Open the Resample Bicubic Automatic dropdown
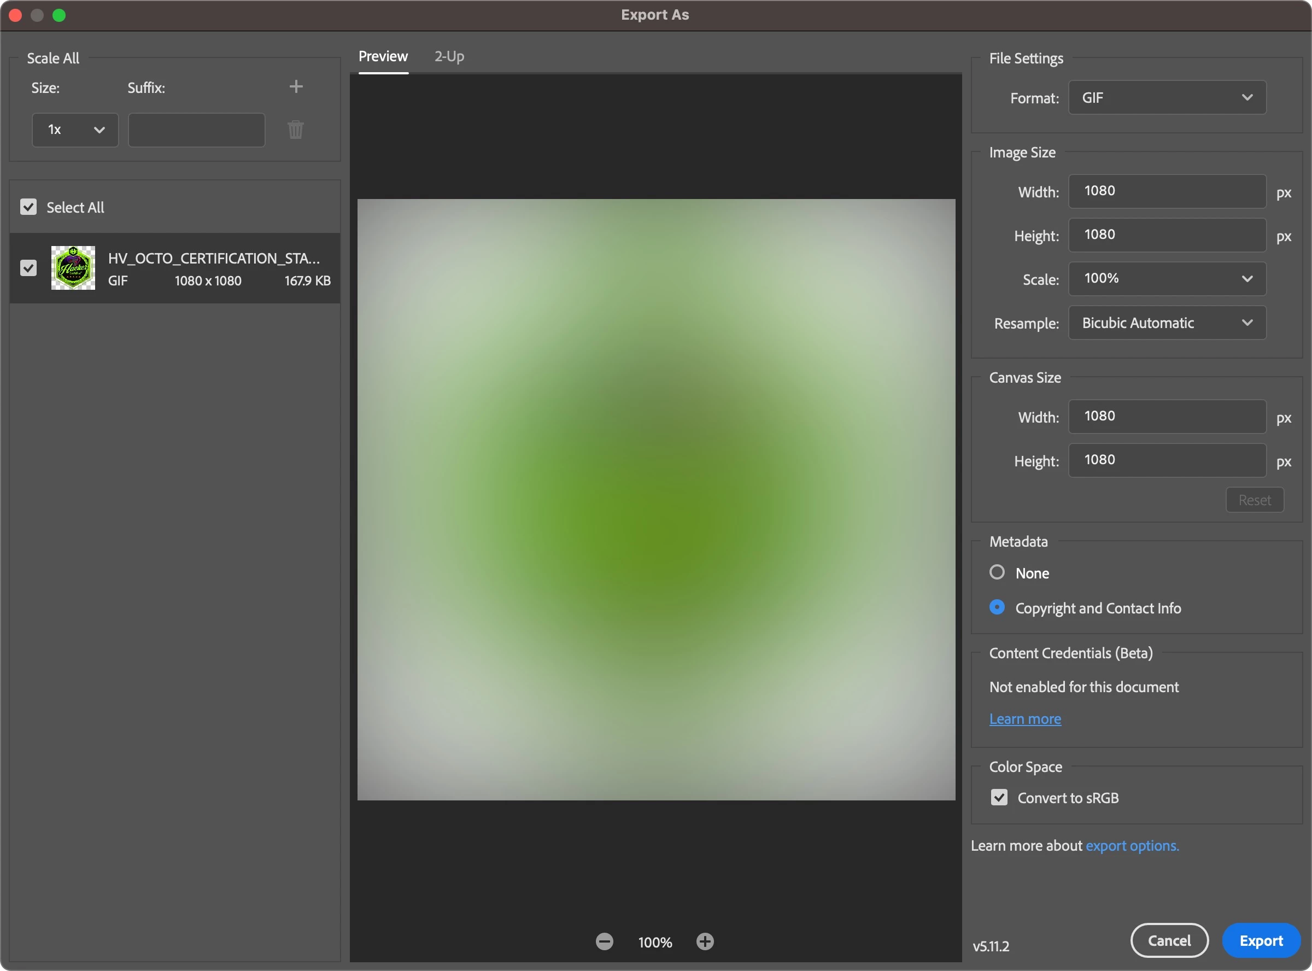 [1166, 323]
